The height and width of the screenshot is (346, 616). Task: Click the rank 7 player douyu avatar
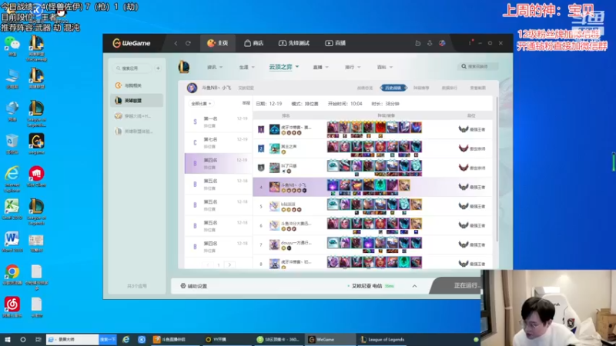[274, 245]
